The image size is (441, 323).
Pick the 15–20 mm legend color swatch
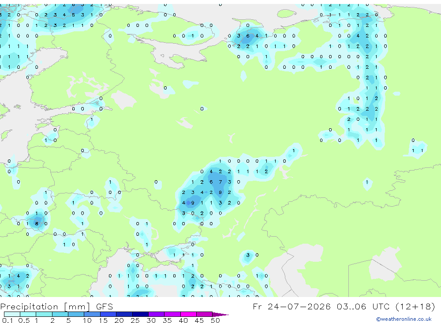click(x=108, y=314)
